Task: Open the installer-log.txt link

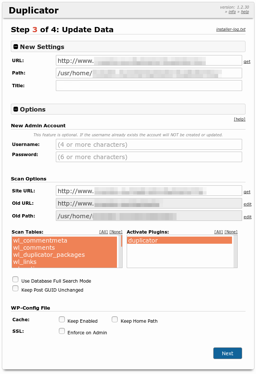Action: 231,29
